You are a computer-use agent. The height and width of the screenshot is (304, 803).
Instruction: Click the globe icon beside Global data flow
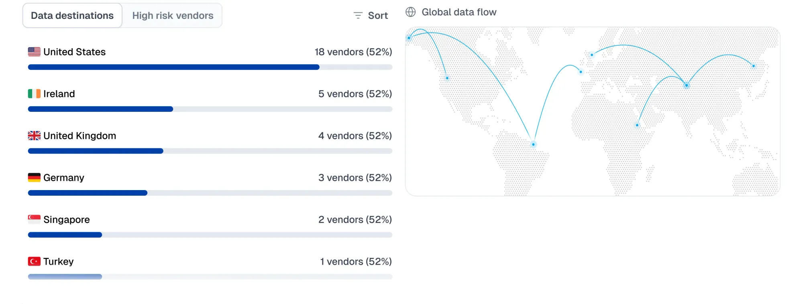(410, 12)
